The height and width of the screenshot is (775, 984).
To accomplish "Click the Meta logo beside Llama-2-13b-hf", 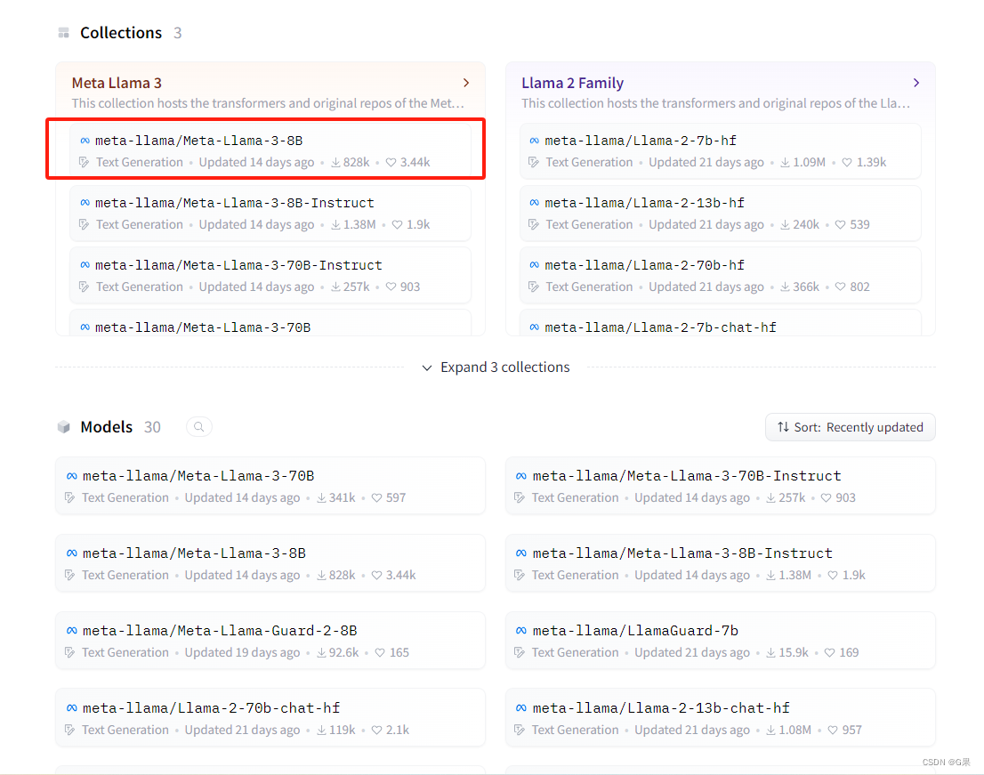I will tap(534, 203).
